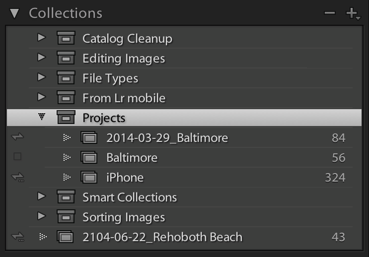
Task: Select the From Lr mobile set
Action: (124, 98)
